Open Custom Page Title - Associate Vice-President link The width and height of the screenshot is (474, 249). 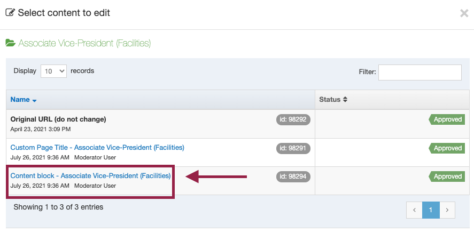(97, 147)
